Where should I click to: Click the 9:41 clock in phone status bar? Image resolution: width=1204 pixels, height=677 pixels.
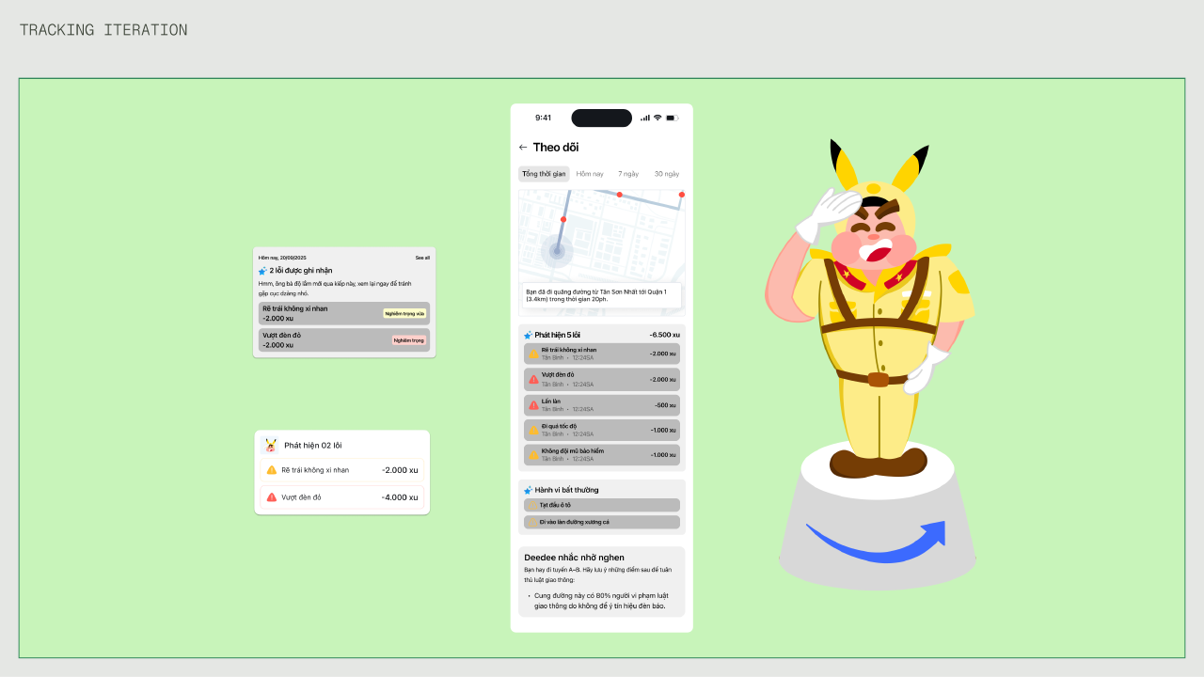(543, 118)
